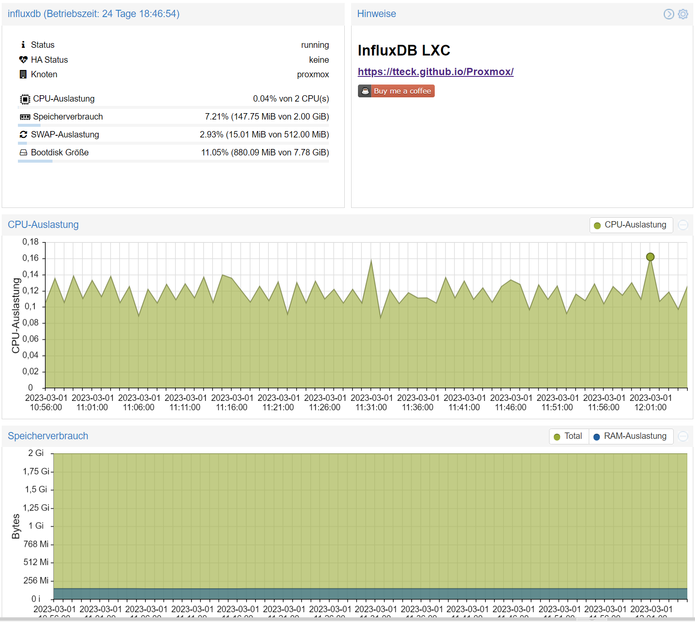Click the CPU-Auslastung chart panel title
This screenshot has width=695, height=622.
(x=43, y=225)
